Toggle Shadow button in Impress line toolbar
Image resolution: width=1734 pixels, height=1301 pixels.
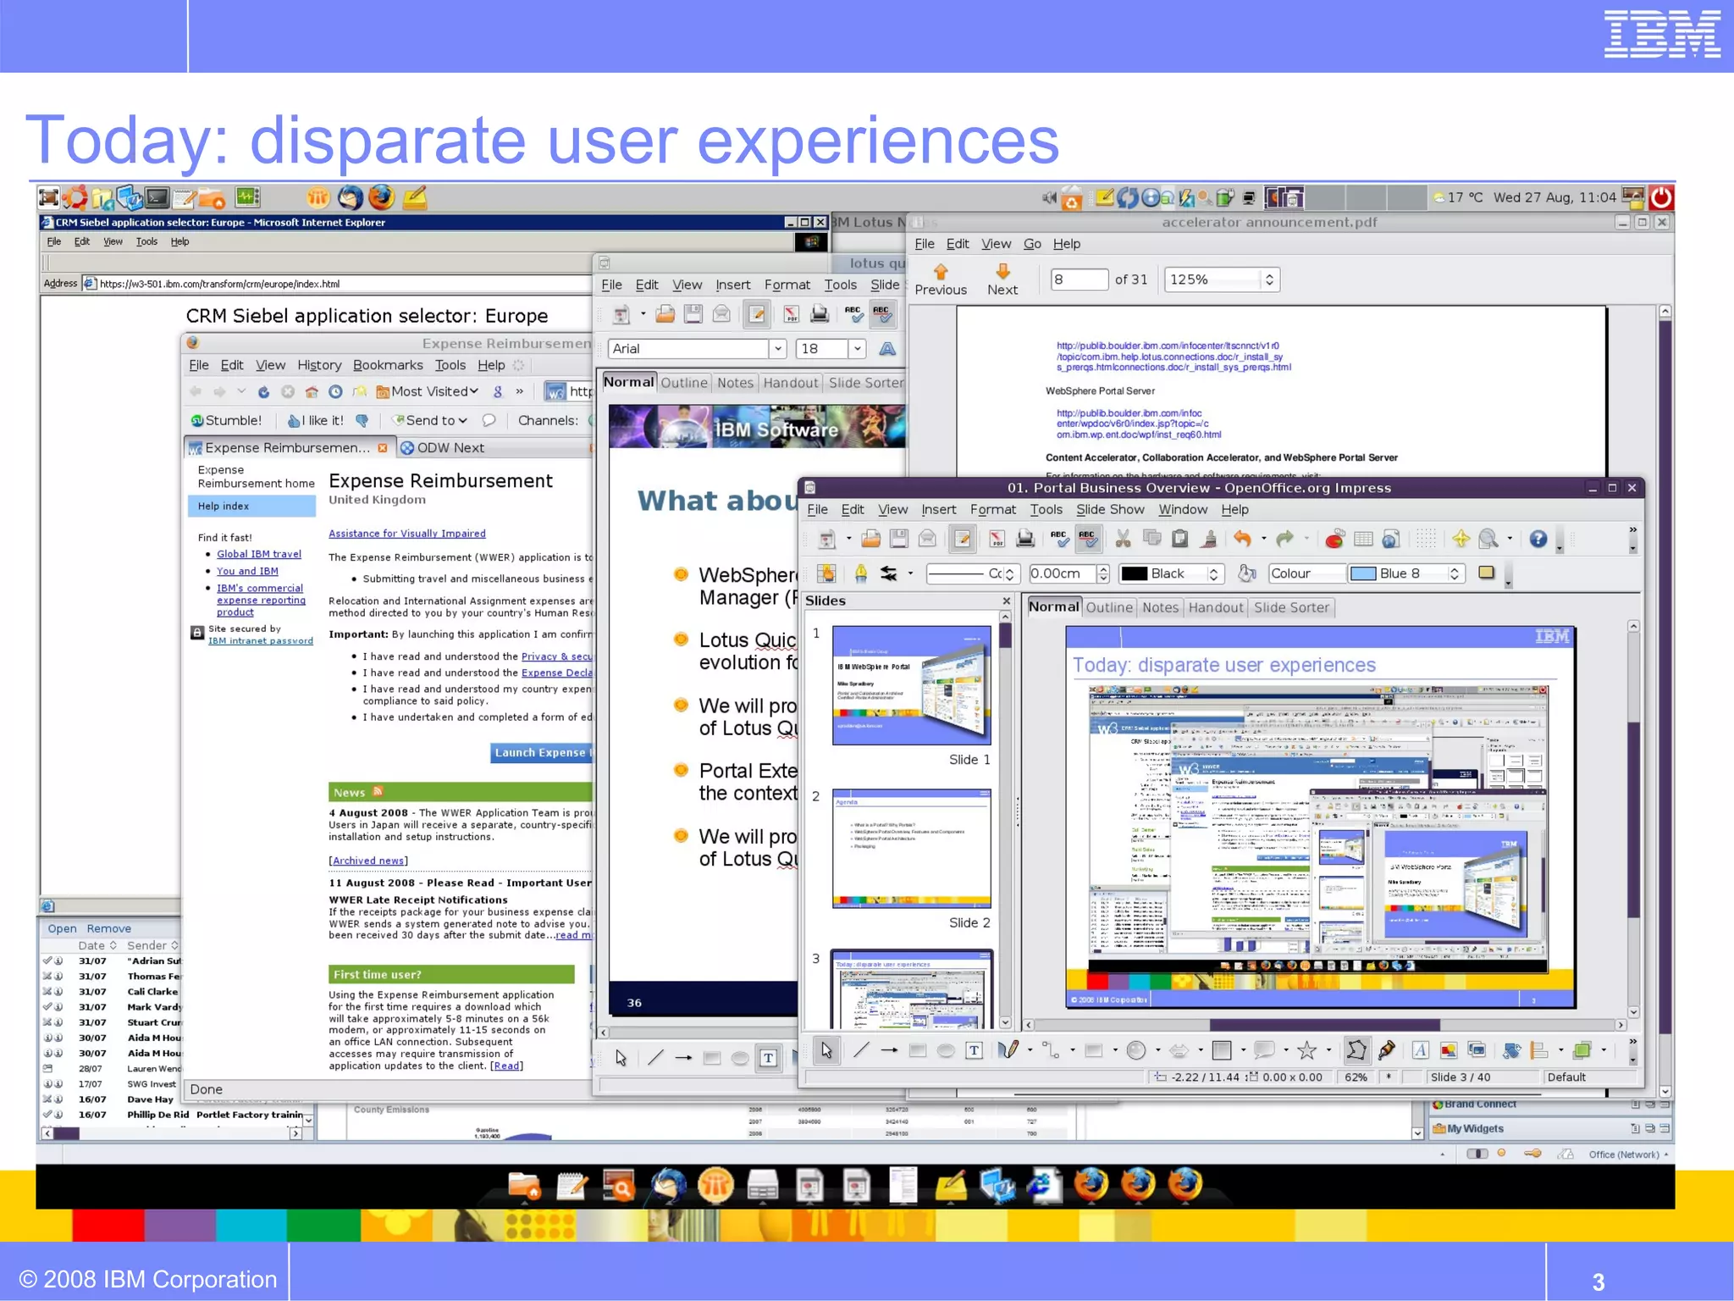[x=1486, y=573]
